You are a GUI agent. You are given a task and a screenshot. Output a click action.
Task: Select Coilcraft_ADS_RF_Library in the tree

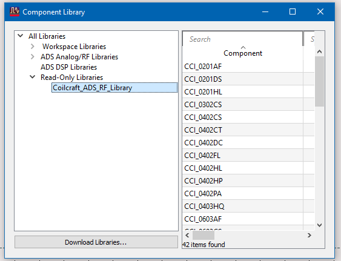point(114,88)
